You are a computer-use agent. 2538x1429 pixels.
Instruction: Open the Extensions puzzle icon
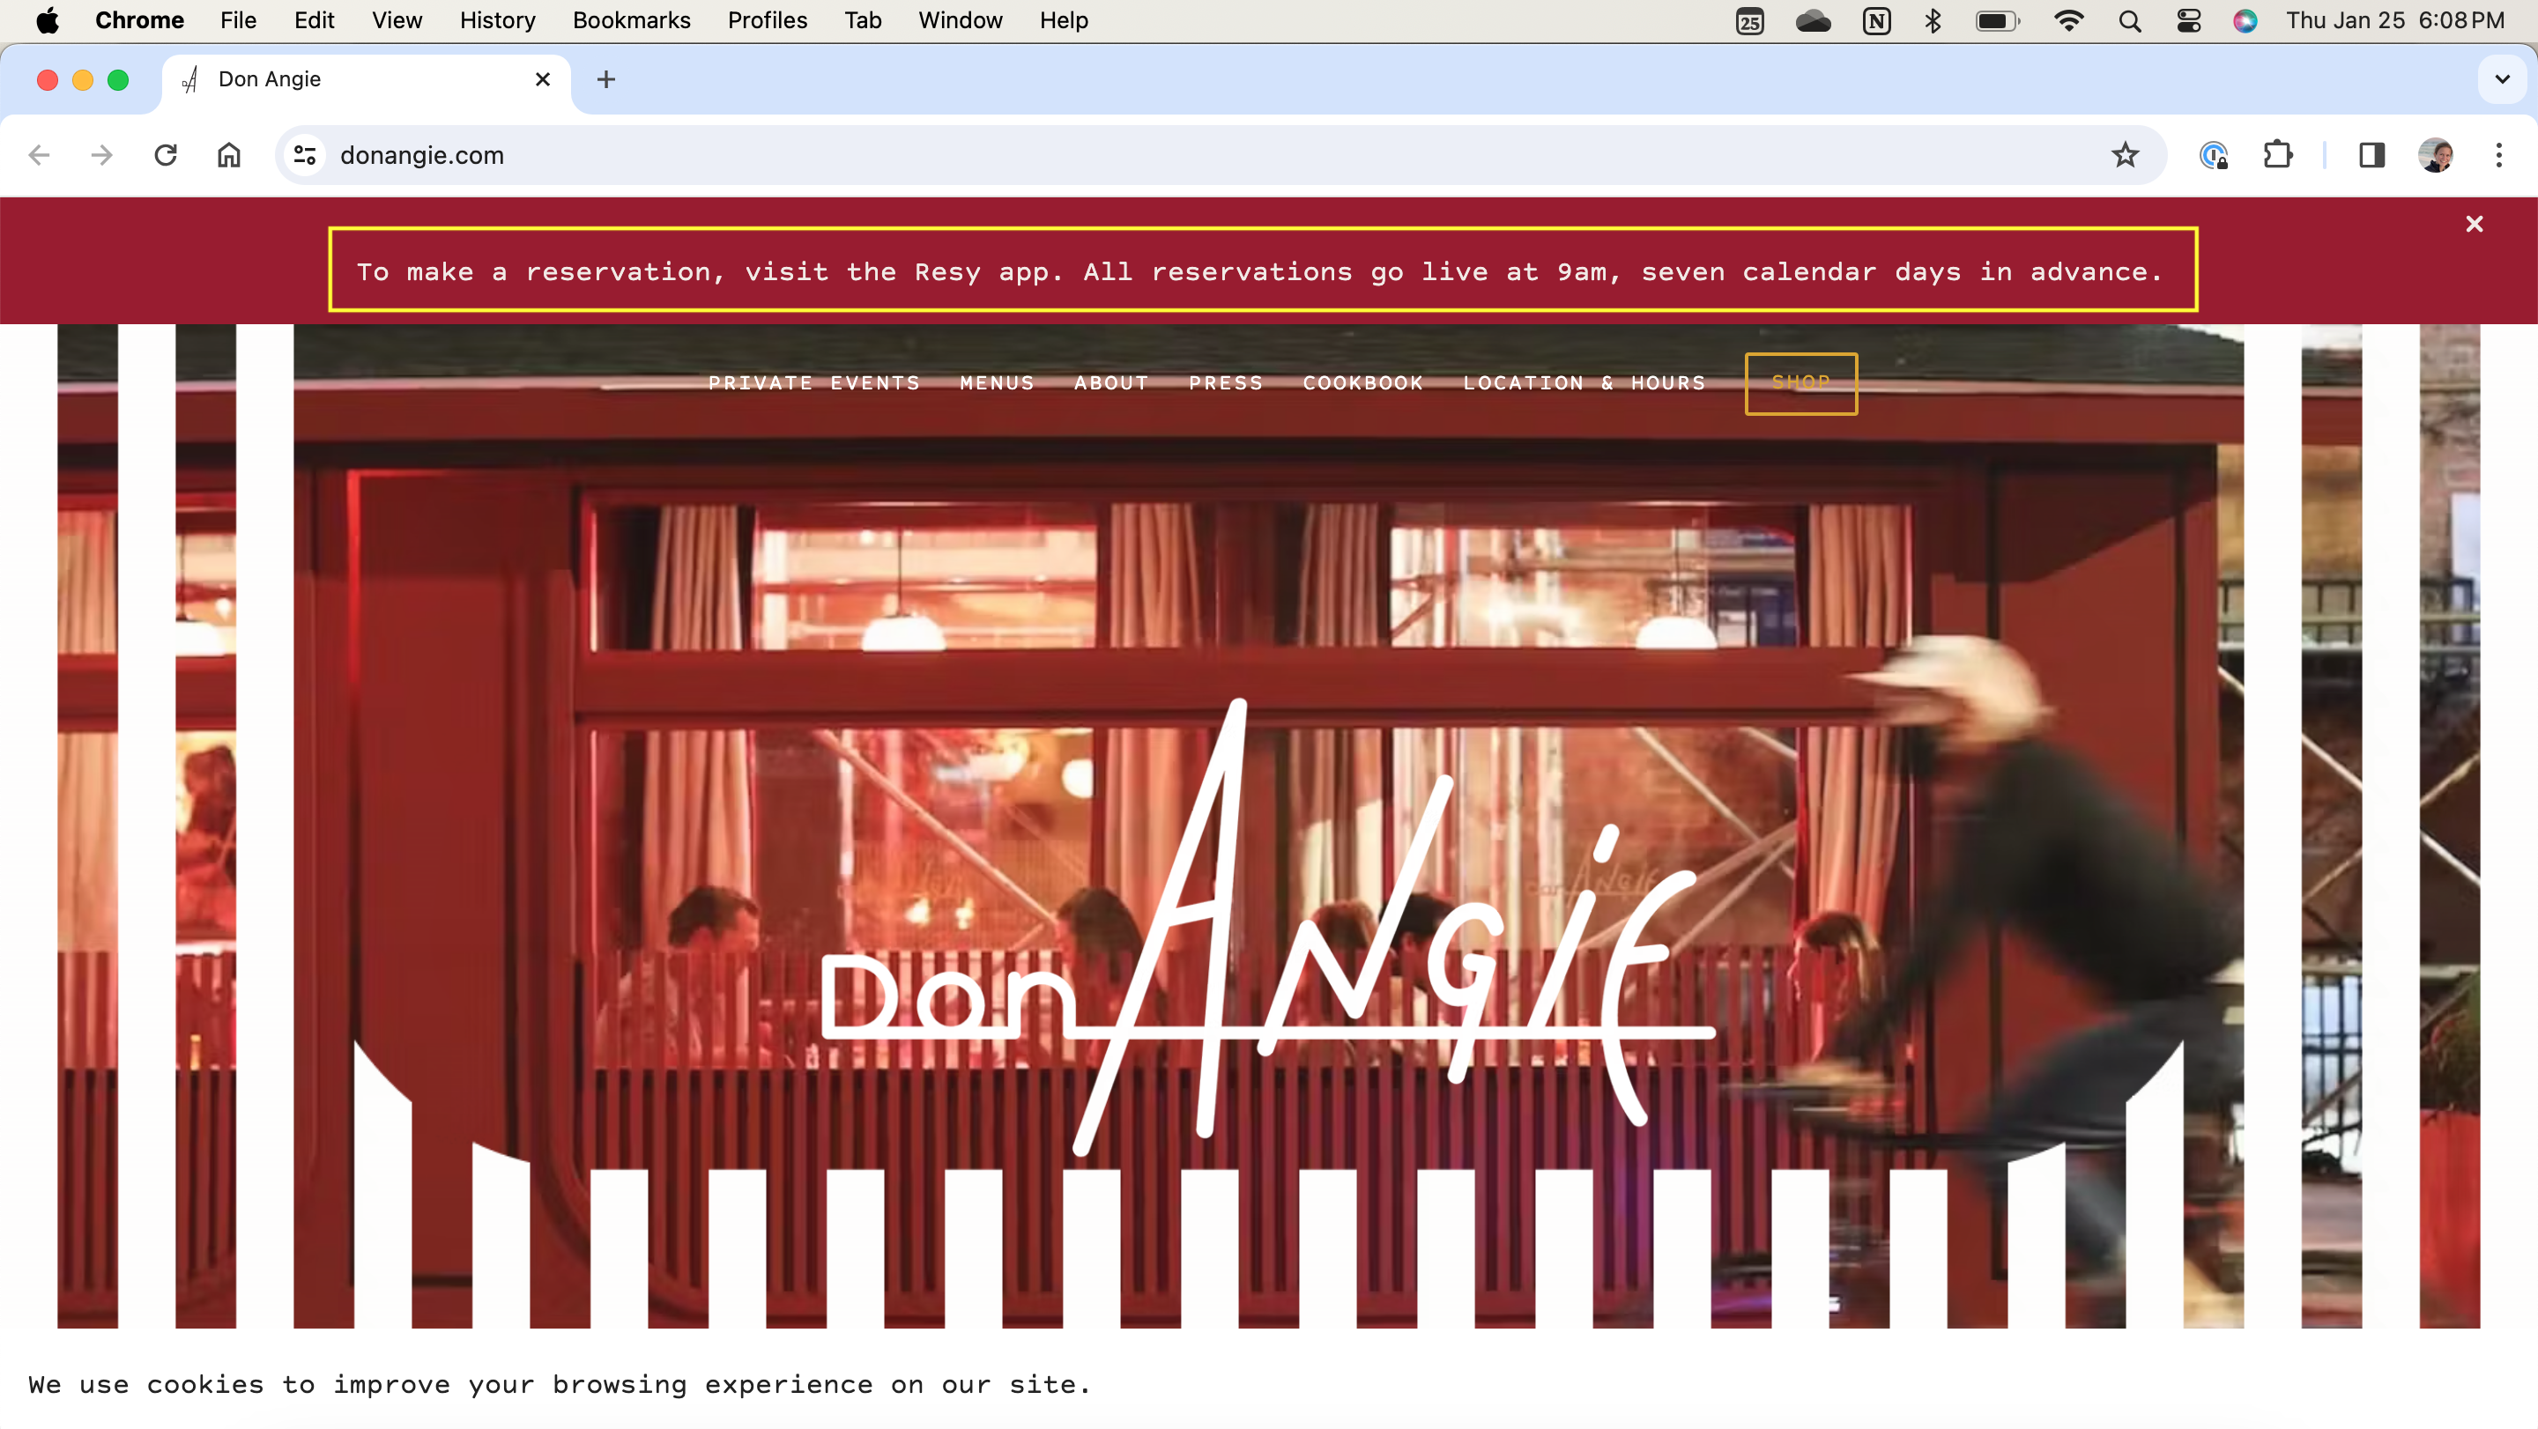click(2277, 156)
